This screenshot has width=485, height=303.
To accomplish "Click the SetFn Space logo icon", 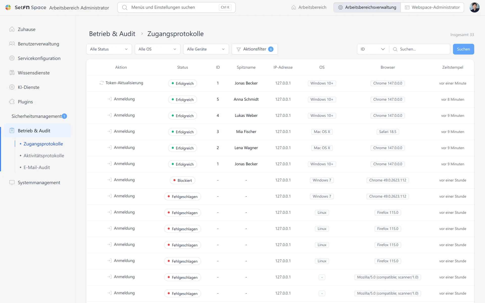I will (x=8, y=7).
